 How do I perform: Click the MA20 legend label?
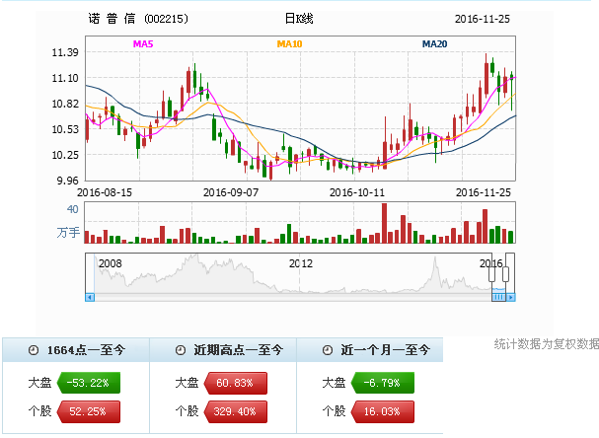[434, 44]
